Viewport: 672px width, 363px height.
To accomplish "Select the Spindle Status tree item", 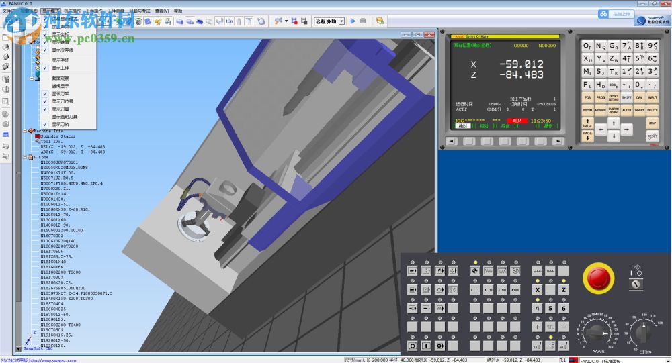I will pos(58,136).
